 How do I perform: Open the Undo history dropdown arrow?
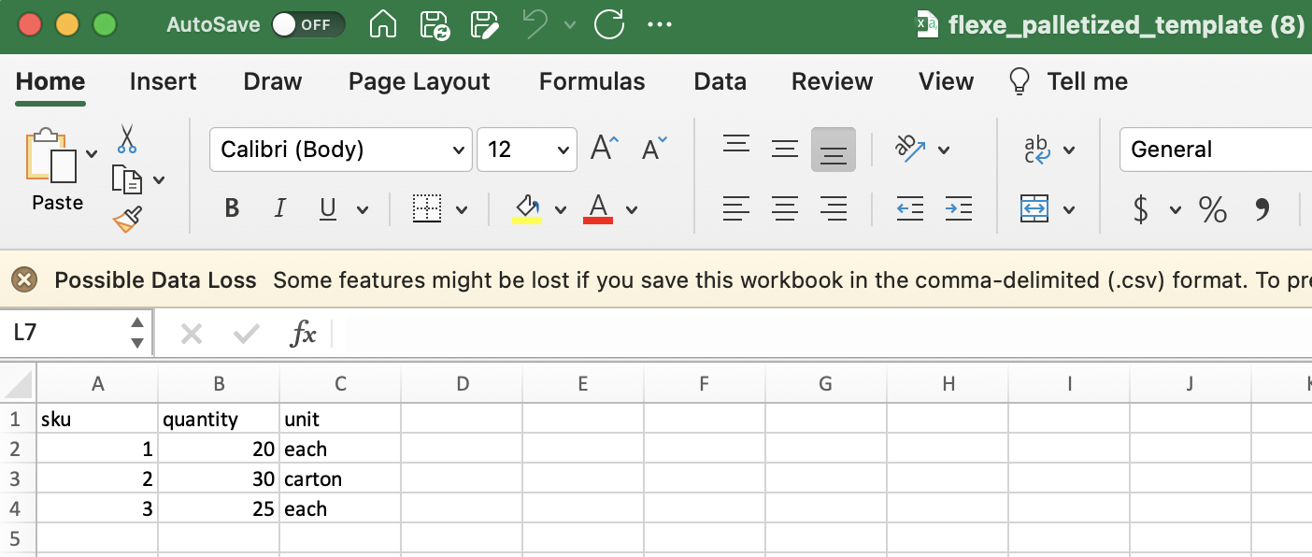pyautogui.click(x=569, y=25)
